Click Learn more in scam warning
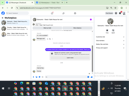Screen dimensions: 129x96 click(x=70, y=58)
